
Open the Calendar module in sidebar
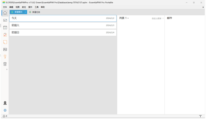pos(5,27)
